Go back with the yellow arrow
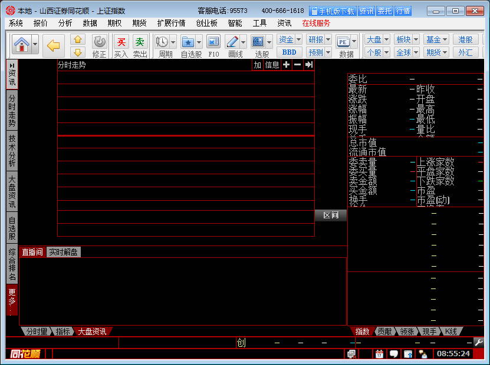This screenshot has width=490, height=365. pos(54,45)
